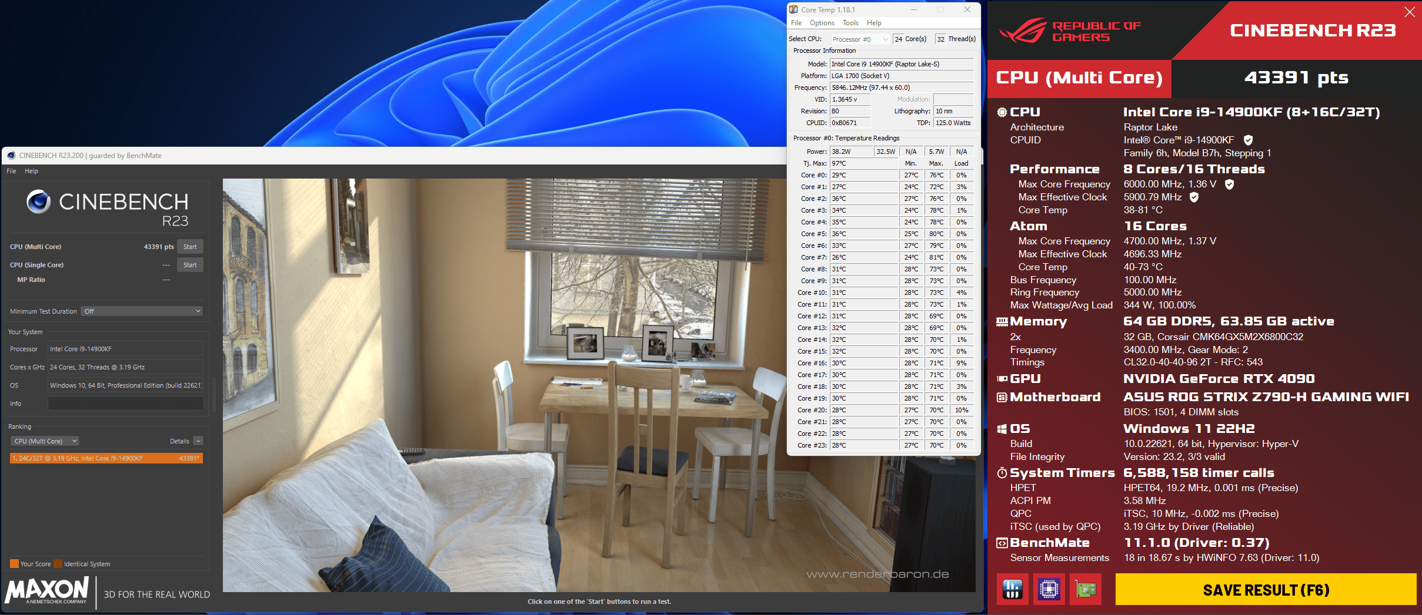
Task: Close the BenchMate result overlay
Action: pyautogui.click(x=1410, y=12)
